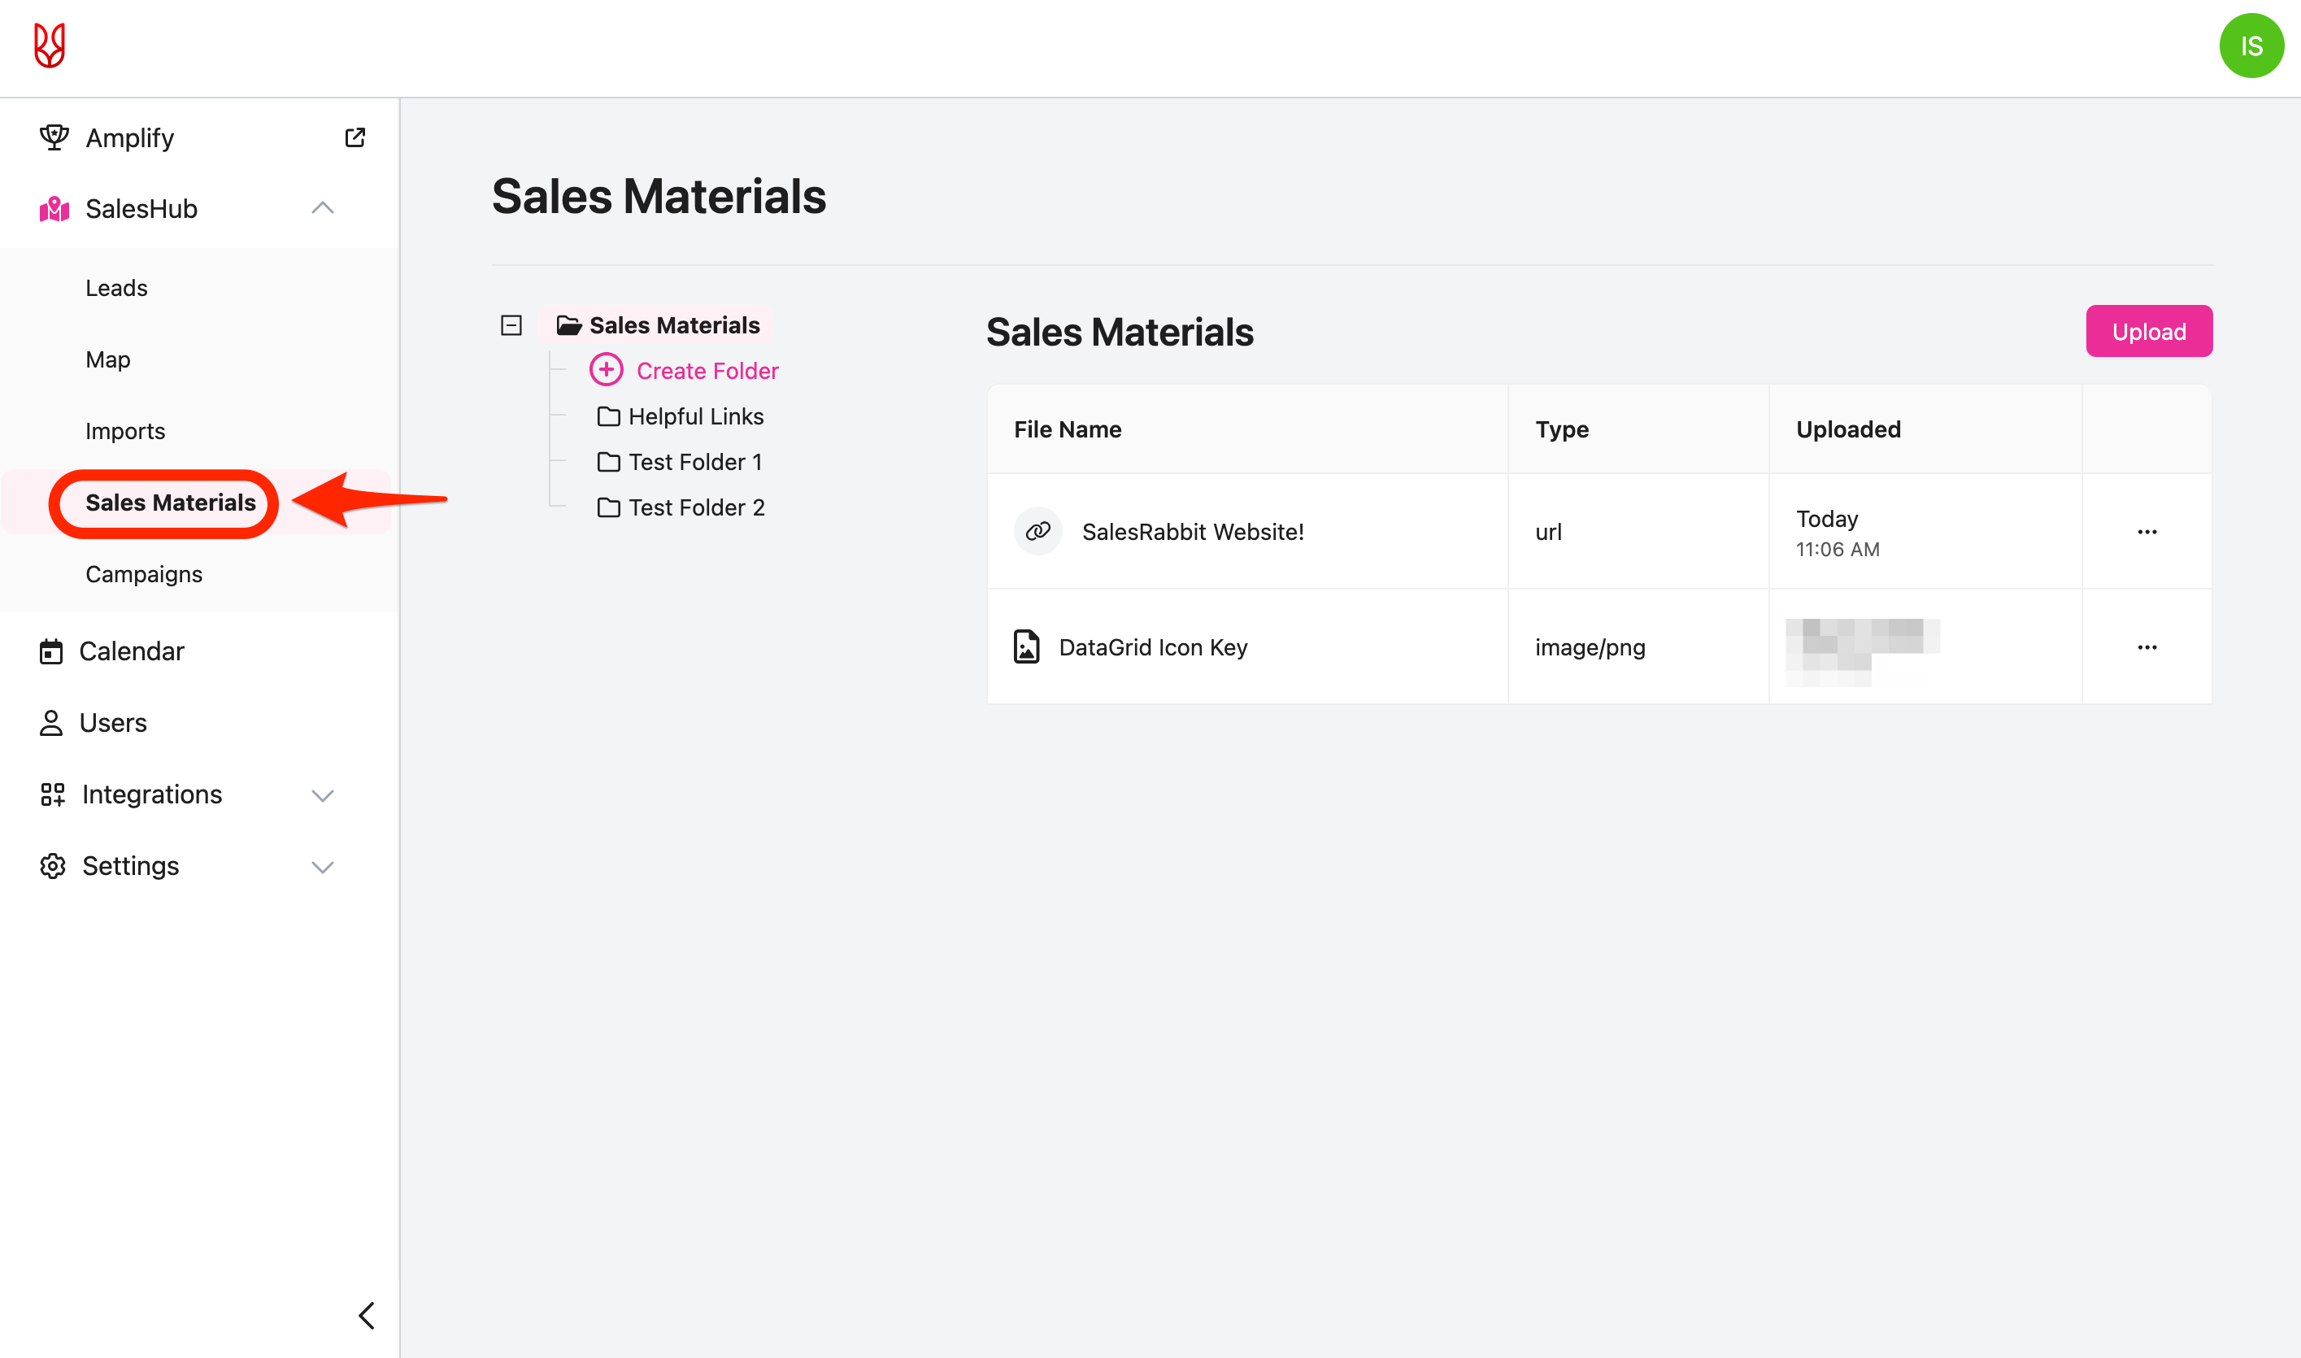Click the Create Folder link
The height and width of the screenshot is (1358, 2301).
[707, 371]
